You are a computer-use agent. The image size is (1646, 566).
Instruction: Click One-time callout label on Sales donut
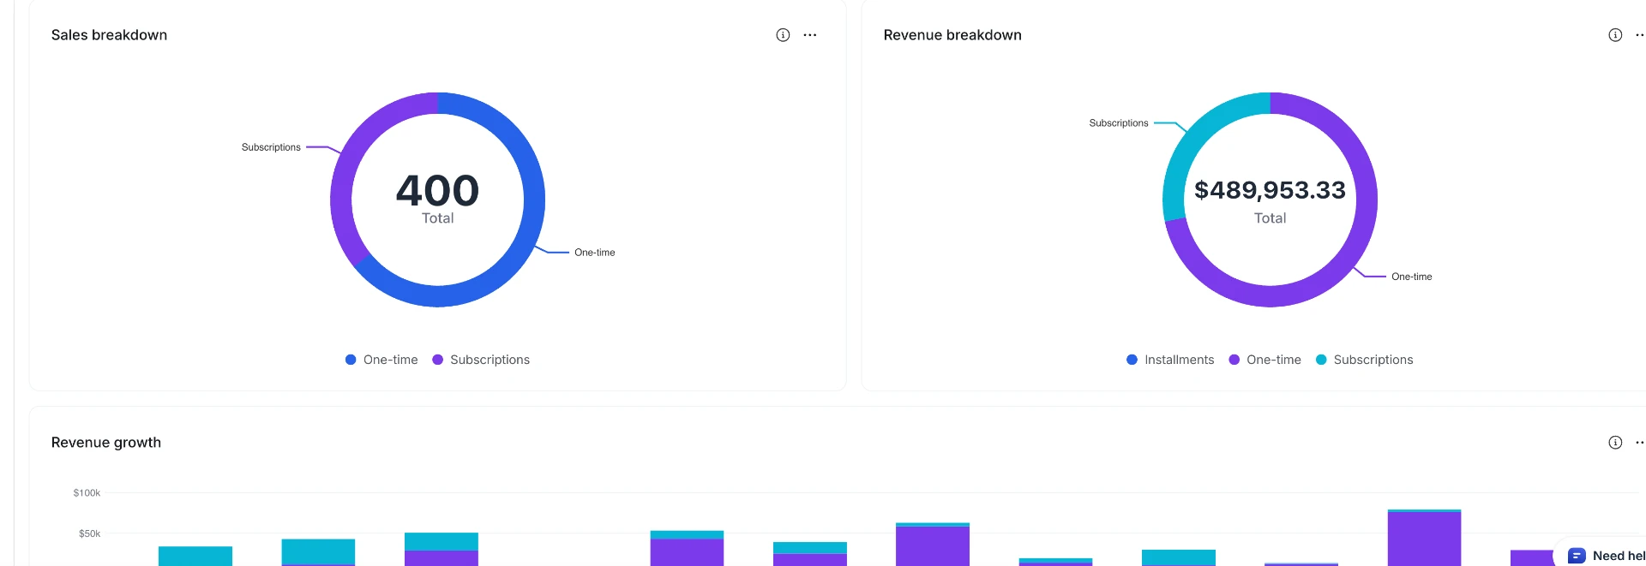tap(595, 253)
